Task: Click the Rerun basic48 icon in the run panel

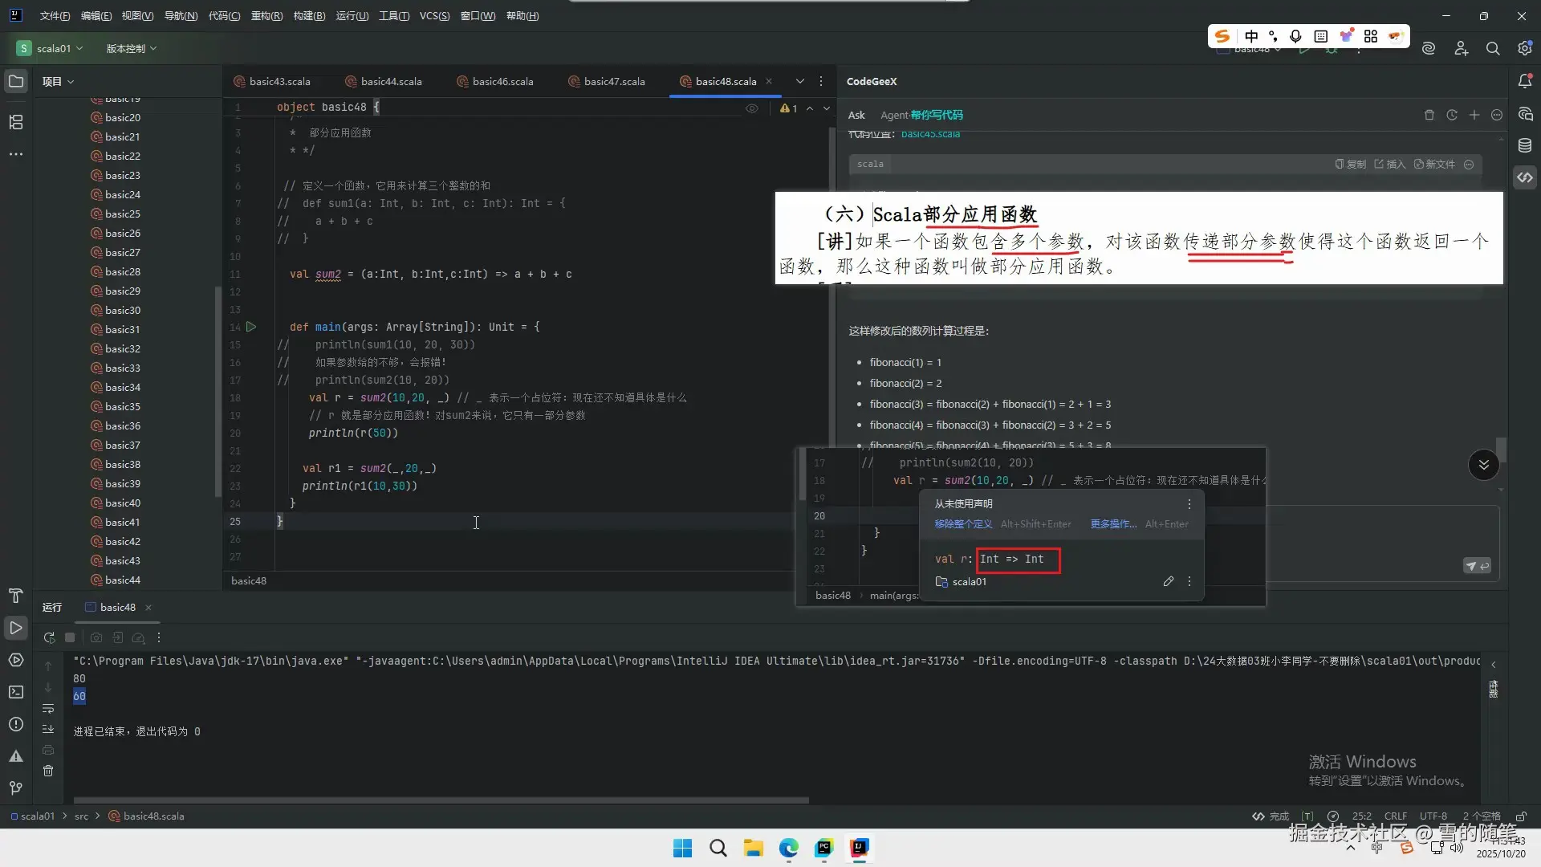Action: click(x=49, y=637)
